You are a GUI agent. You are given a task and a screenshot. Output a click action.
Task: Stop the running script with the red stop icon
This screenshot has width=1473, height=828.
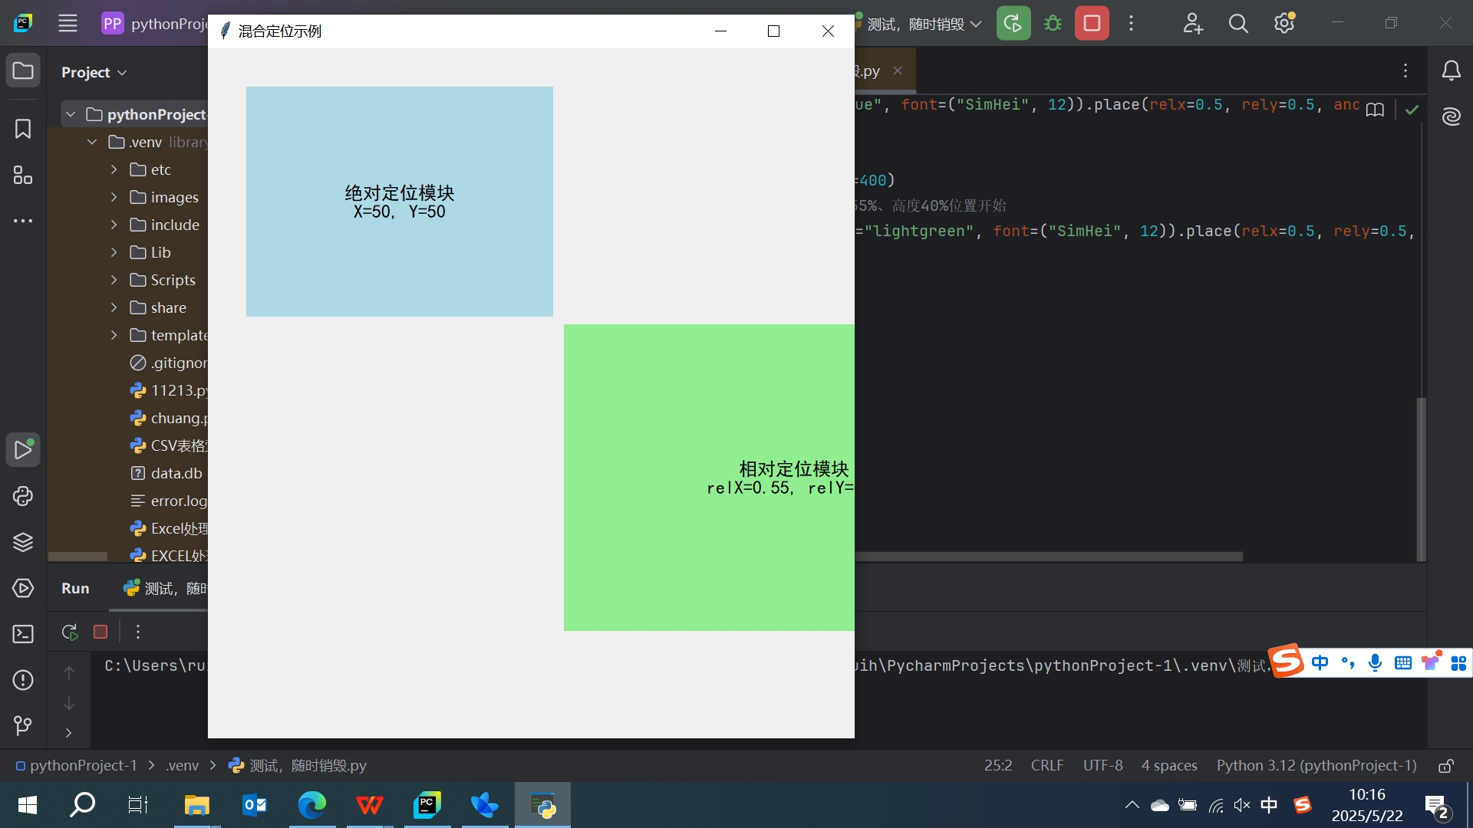coord(1091,23)
